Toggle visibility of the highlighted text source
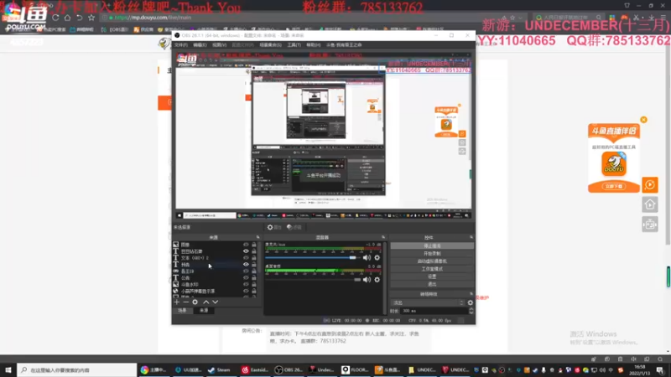Screen dimensions: 671x377 (246, 265)
